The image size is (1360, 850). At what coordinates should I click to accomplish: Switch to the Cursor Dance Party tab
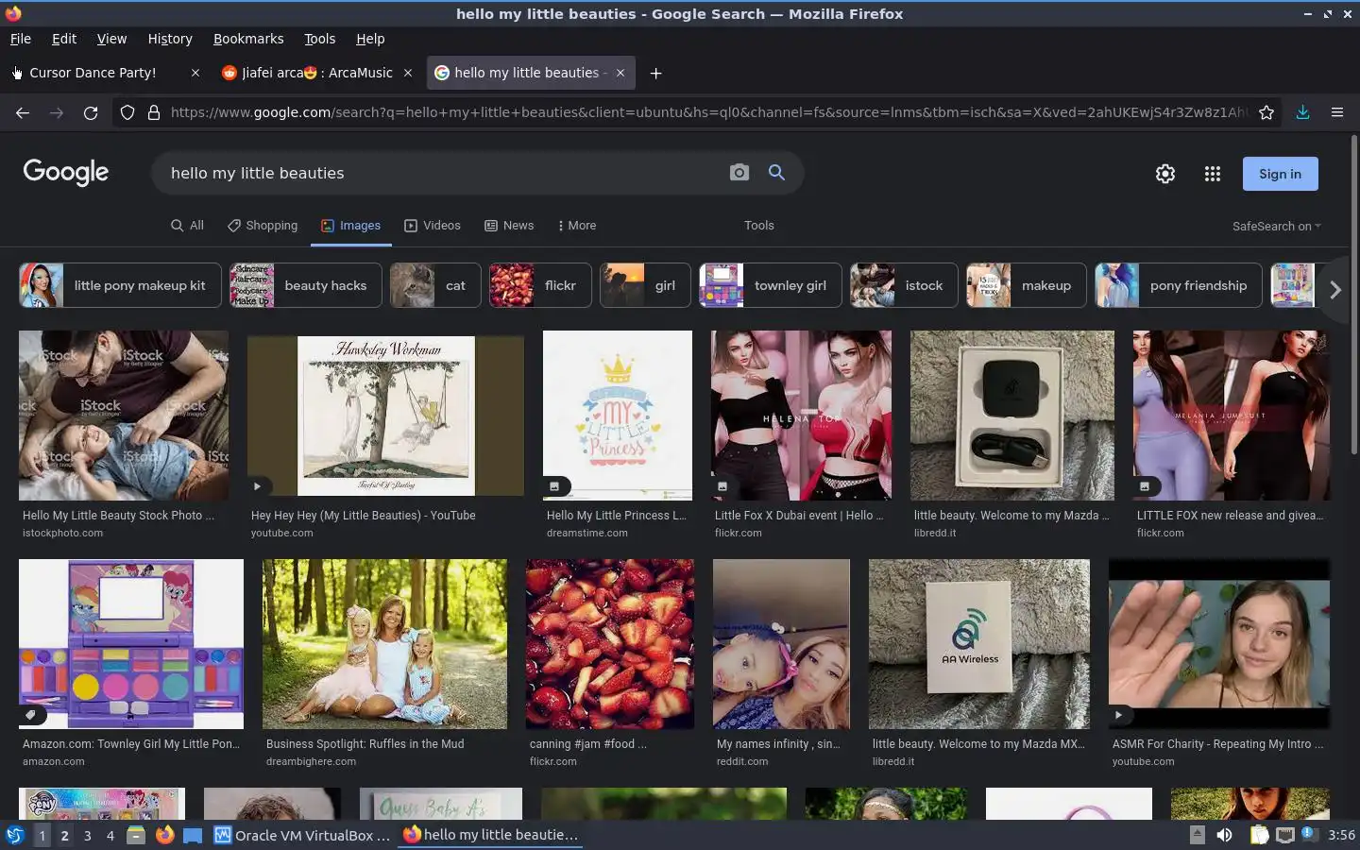[x=93, y=73]
